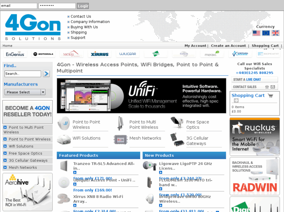Open Mesh Networks device image
284x212 pixels.
point(120,140)
